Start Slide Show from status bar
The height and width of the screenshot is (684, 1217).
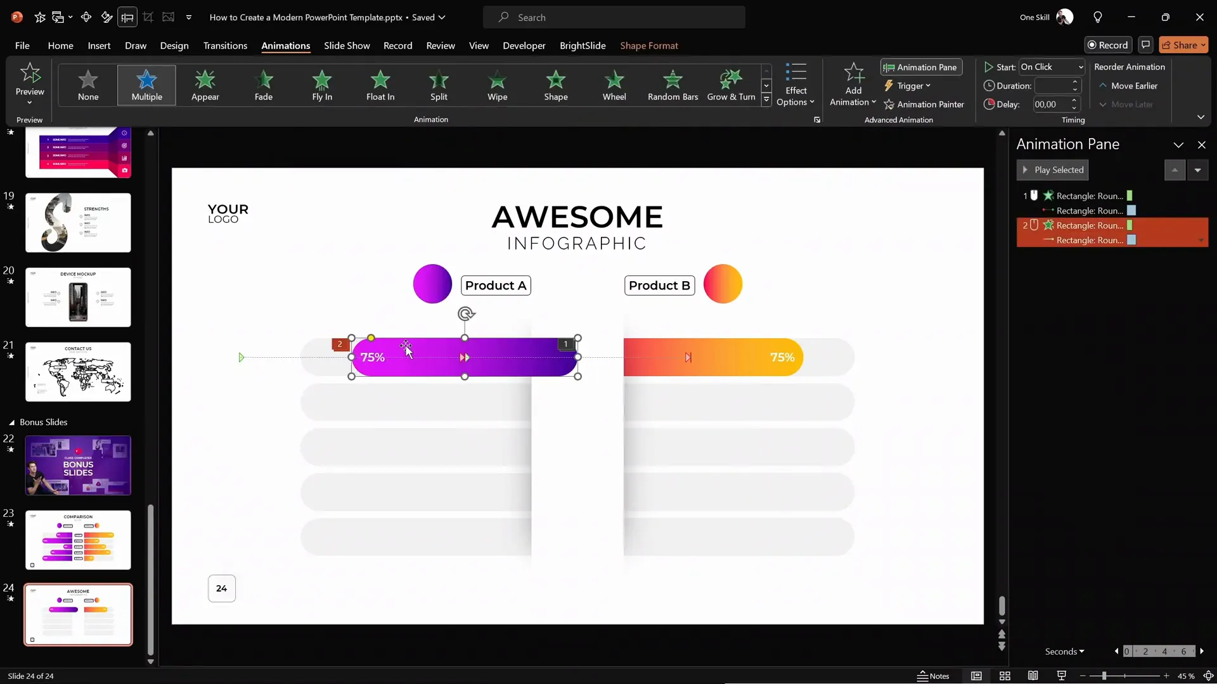[x=1062, y=676]
